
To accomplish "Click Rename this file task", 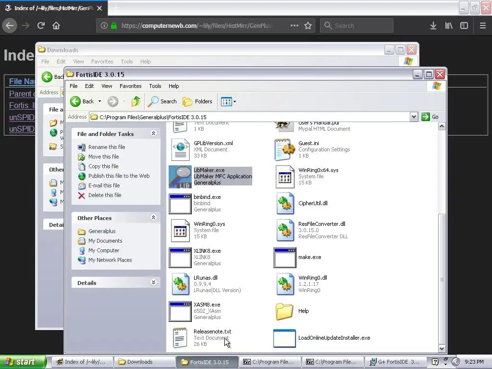I will coord(107,147).
